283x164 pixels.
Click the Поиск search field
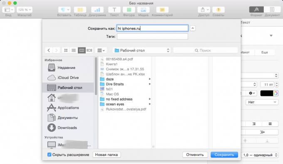click(206, 50)
